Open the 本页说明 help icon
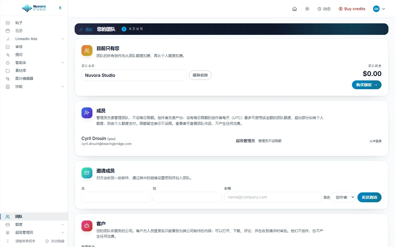Image resolution: width=395 pixels, height=247 pixels. coord(124,29)
